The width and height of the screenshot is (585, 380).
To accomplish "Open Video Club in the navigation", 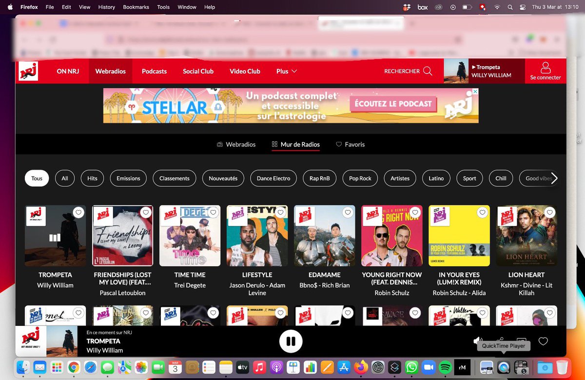I will 245,71.
